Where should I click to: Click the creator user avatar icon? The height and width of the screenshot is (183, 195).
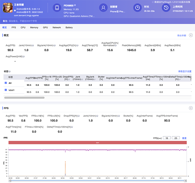coord(103,8)
